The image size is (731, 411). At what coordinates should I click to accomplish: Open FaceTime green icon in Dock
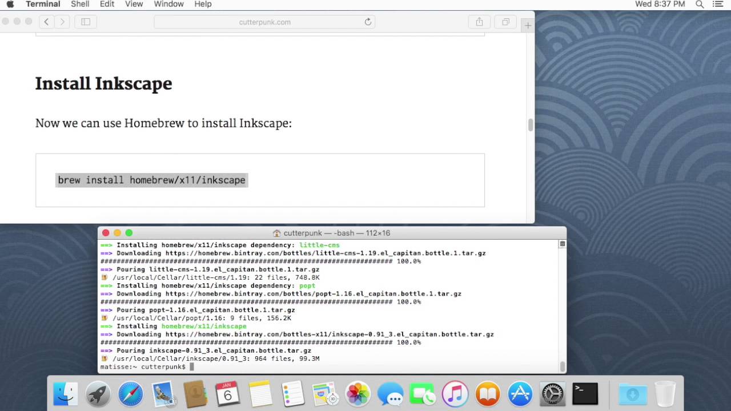tap(423, 394)
